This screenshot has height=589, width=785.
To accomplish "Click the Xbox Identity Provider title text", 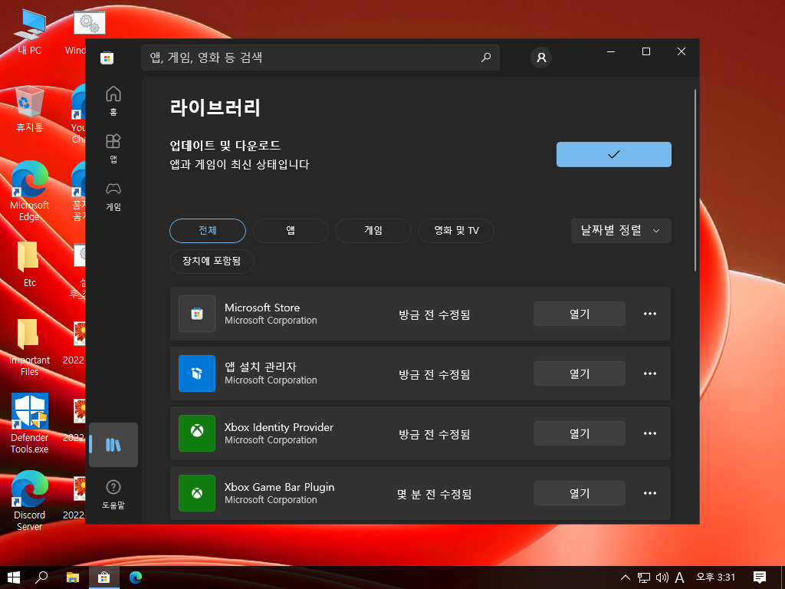I will (279, 427).
